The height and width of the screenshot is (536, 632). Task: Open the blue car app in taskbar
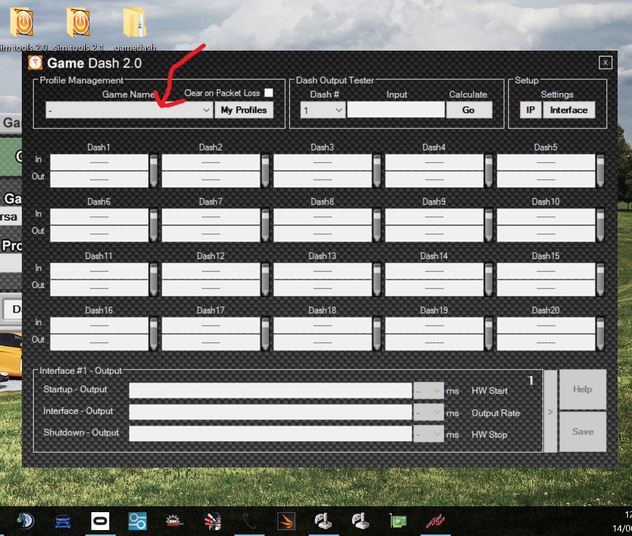pos(63,521)
